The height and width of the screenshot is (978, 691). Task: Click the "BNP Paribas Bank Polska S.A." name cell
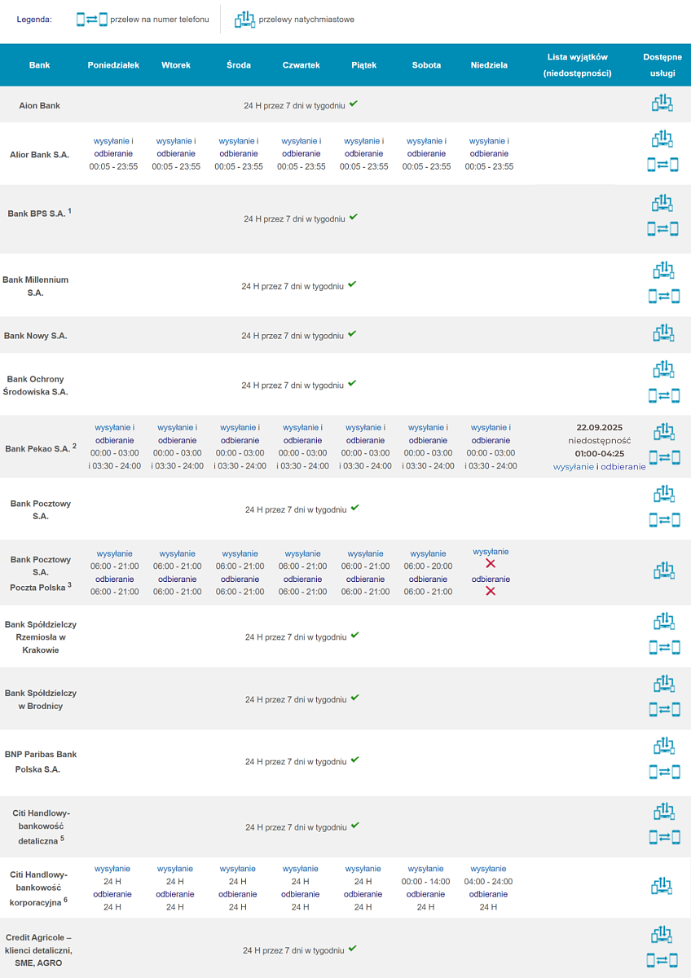tap(41, 761)
